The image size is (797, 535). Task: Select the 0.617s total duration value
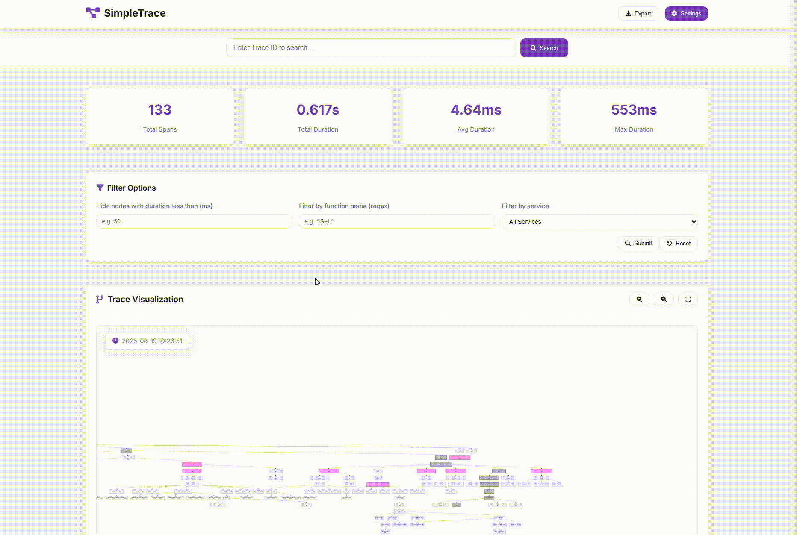(318, 110)
